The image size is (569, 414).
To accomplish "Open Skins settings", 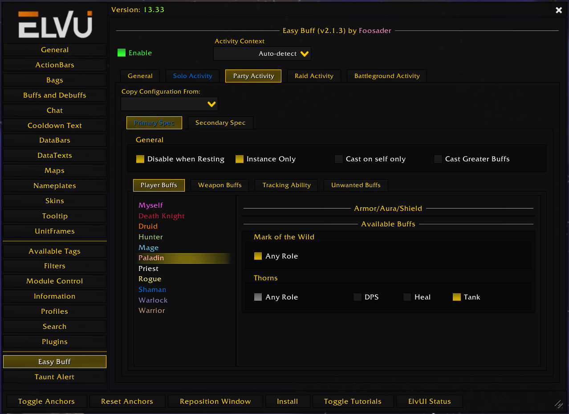I will tap(55, 201).
